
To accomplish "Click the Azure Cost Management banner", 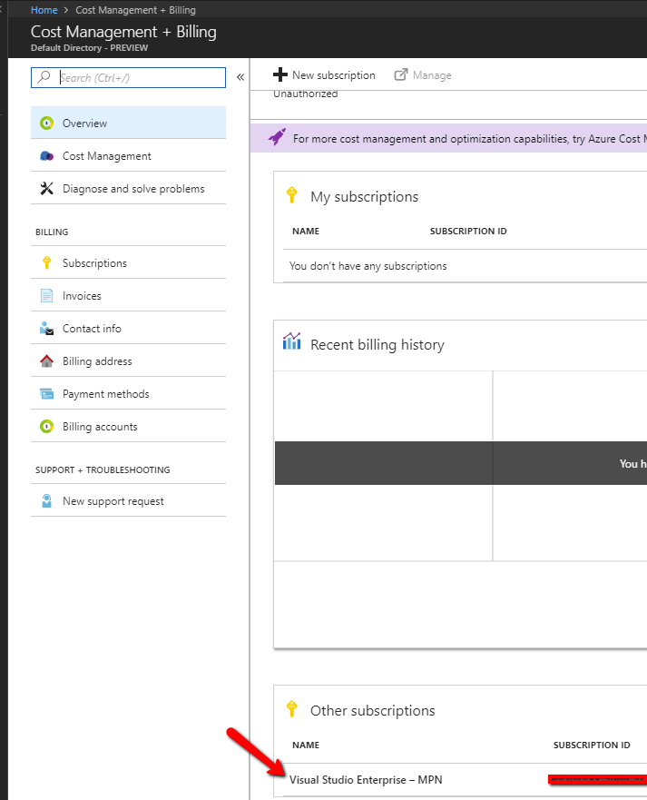I will (x=448, y=138).
